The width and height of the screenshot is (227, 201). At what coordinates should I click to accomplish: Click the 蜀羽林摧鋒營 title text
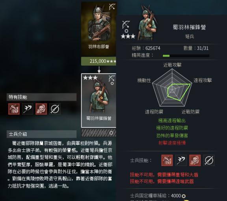(189, 27)
